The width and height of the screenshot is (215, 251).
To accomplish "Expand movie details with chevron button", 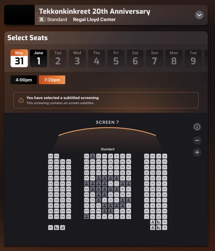I will 199,15.
